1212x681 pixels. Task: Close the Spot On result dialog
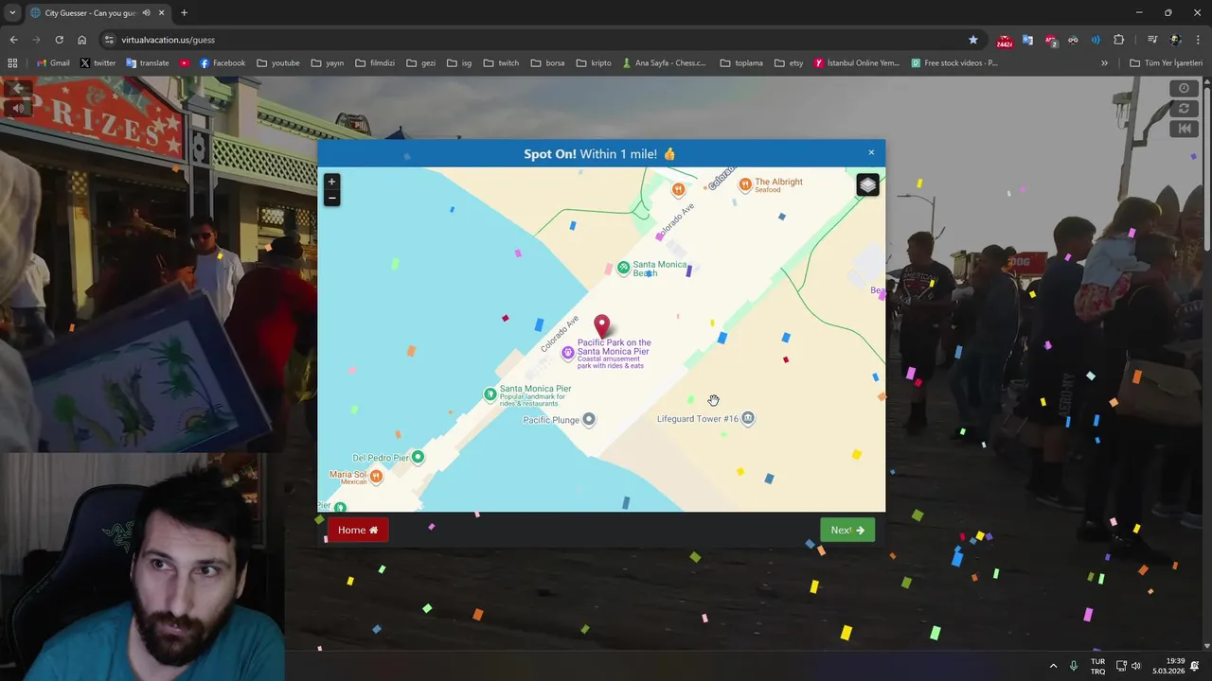[871, 152]
